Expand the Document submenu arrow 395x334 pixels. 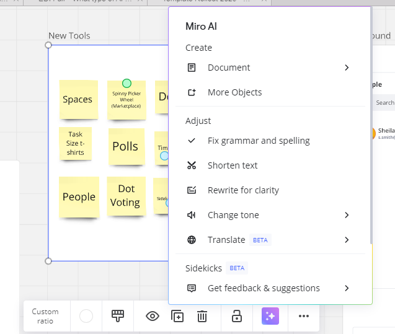347,68
